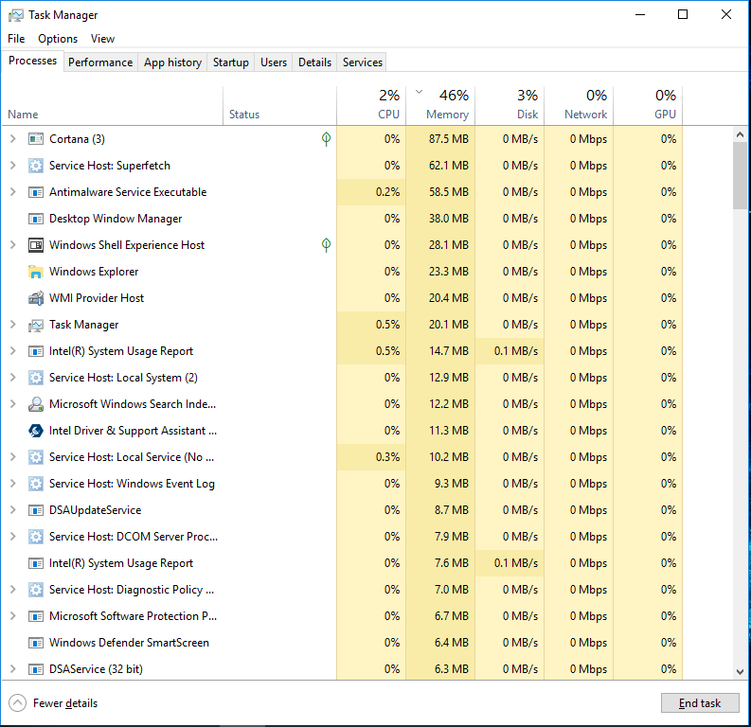Click the Service Host: Local System gear icon
Viewport: 751px width, 727px height.
tap(35, 378)
